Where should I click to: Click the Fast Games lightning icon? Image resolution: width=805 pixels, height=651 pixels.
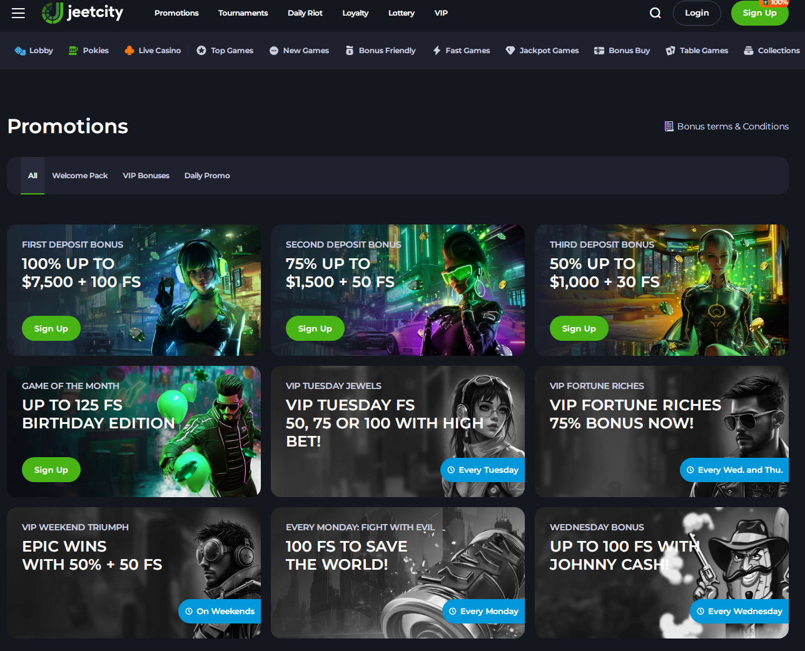click(437, 51)
